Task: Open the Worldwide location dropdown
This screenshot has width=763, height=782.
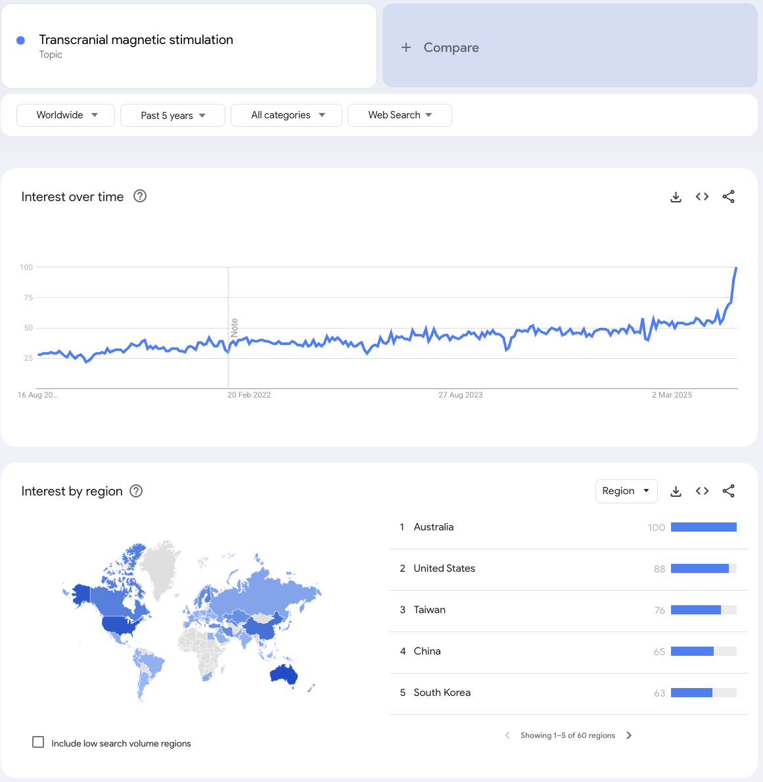Action: pos(66,115)
